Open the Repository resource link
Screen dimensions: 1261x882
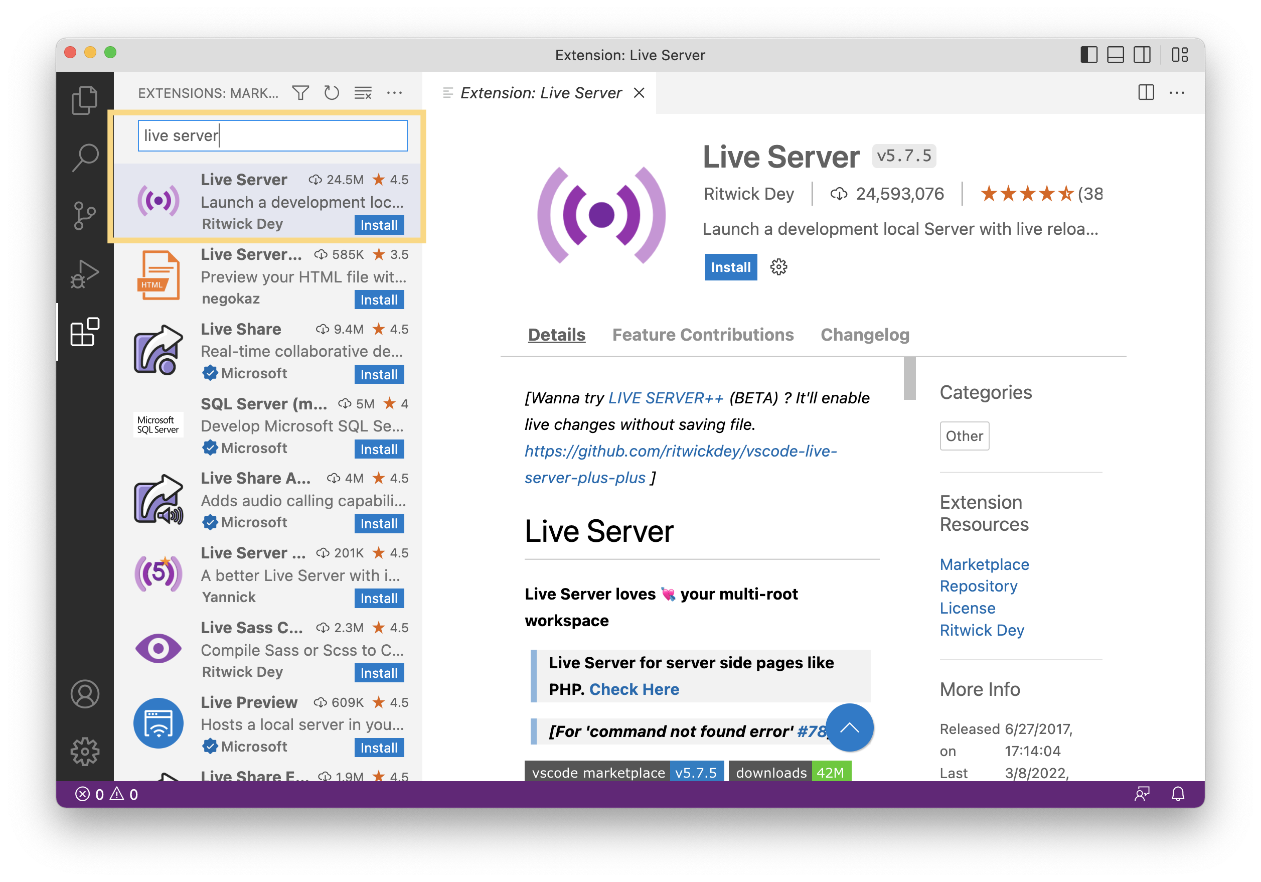(x=978, y=586)
